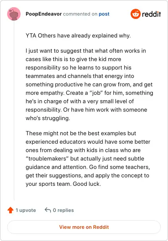Click the "1 upvote" count label

point(26,210)
